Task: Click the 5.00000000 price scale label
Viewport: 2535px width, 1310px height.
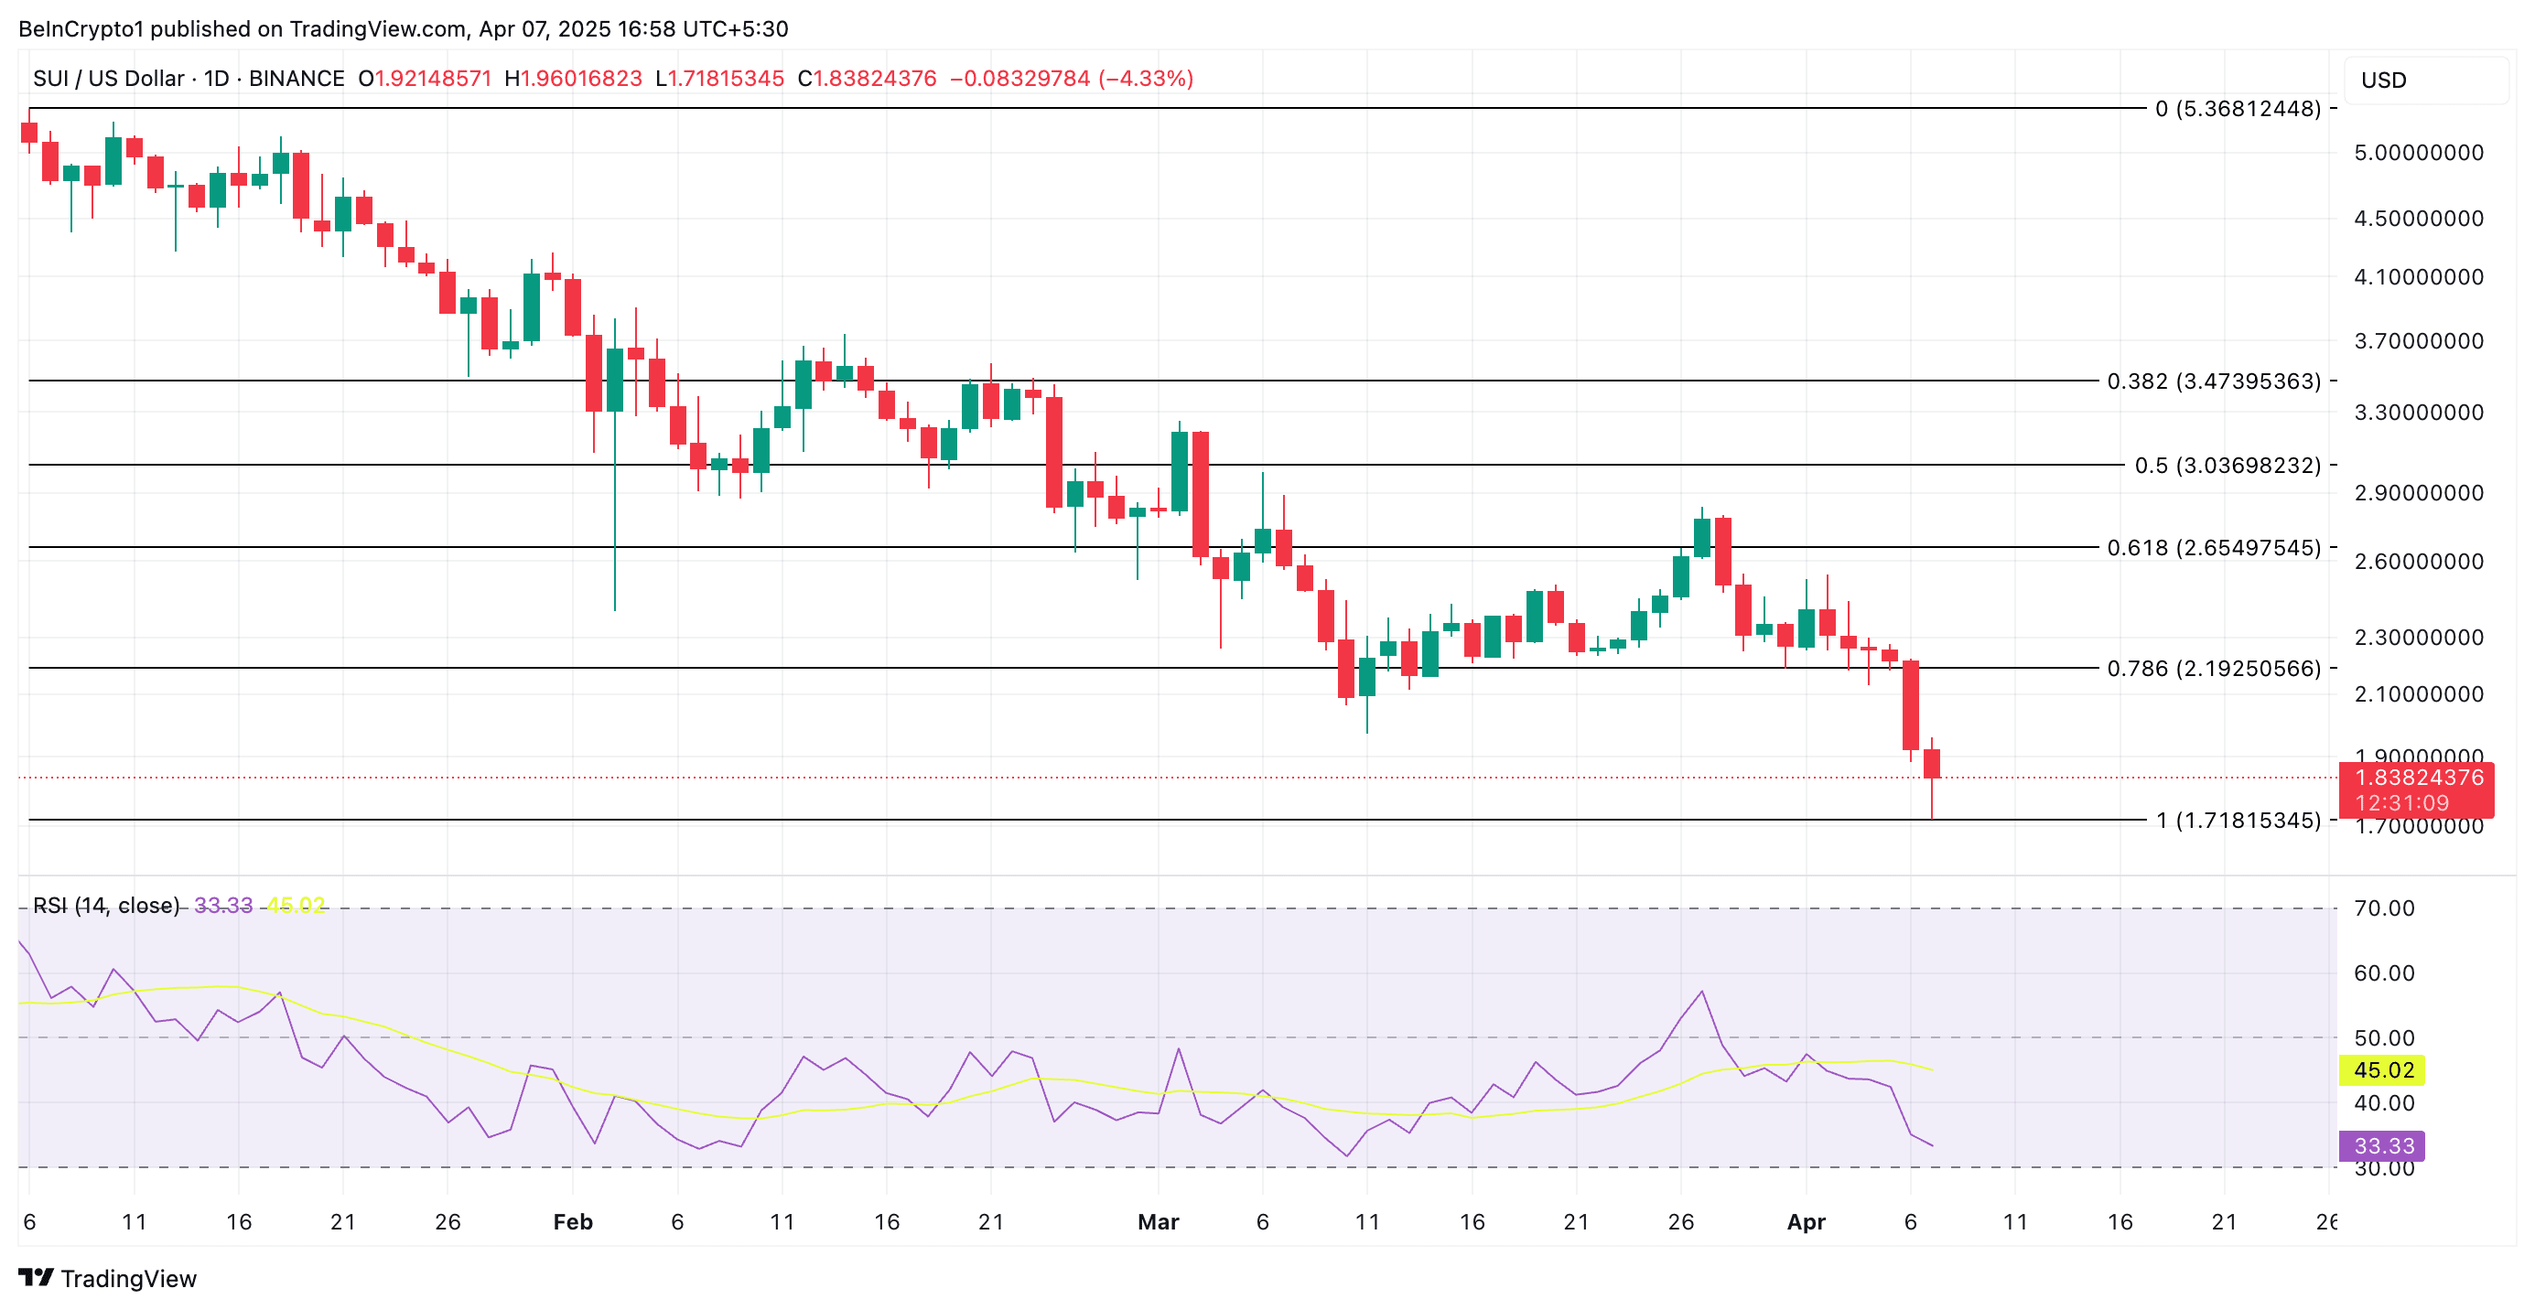Action: 2418,153
